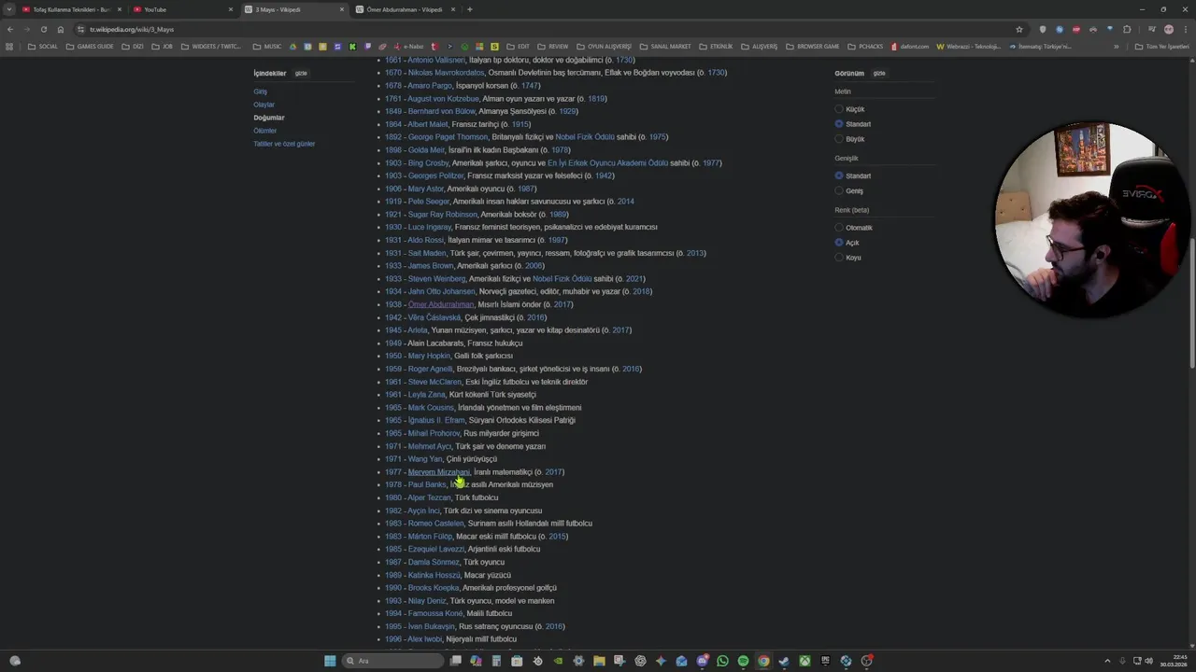Screen dimensions: 1196x672
Task: Select Standart width option
Action: pyautogui.click(x=839, y=175)
